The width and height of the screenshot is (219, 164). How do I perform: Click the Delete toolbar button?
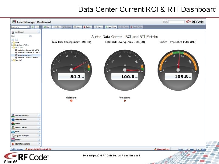[87, 27]
